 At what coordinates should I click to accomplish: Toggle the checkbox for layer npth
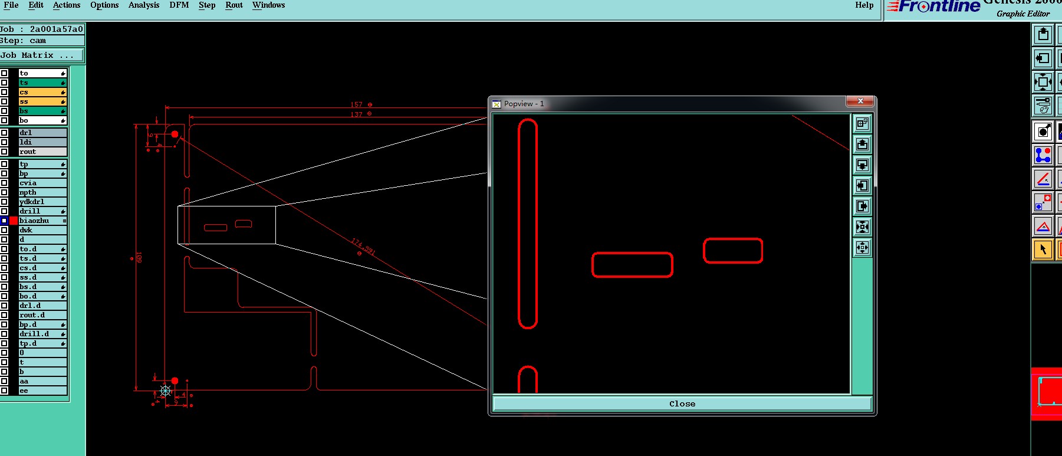click(4, 192)
